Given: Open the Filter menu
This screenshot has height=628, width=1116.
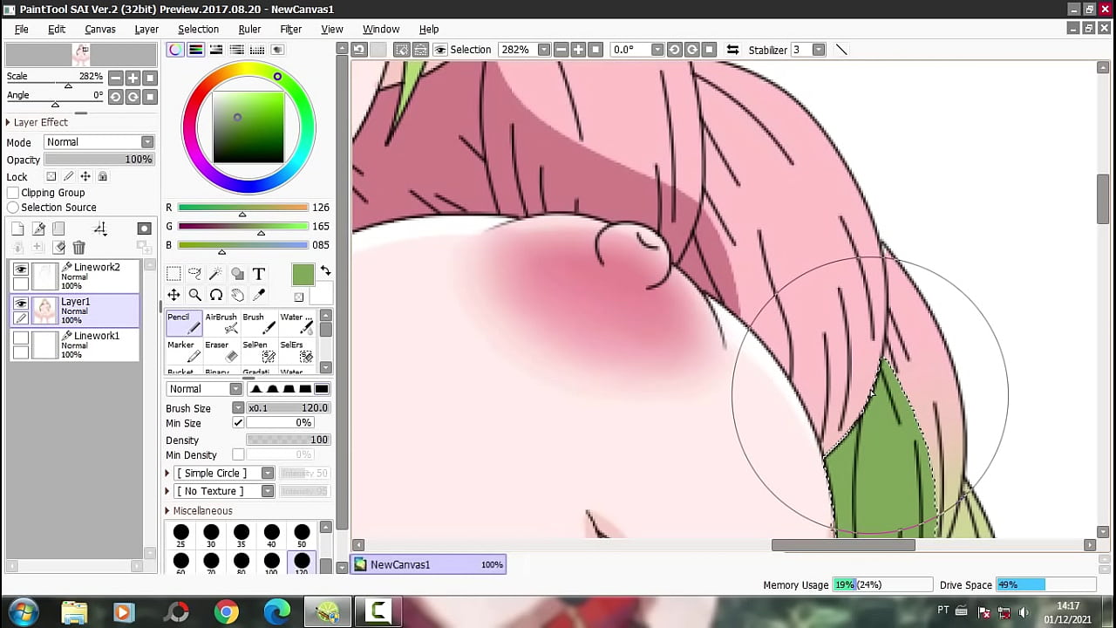Looking at the screenshot, I should click(x=290, y=29).
